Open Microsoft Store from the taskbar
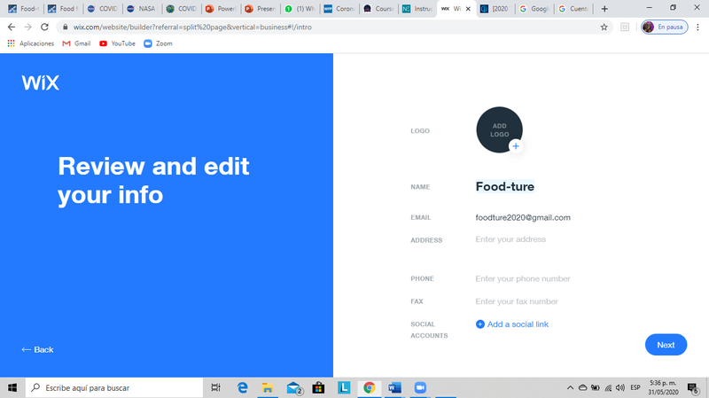The image size is (709, 398). pos(318,387)
